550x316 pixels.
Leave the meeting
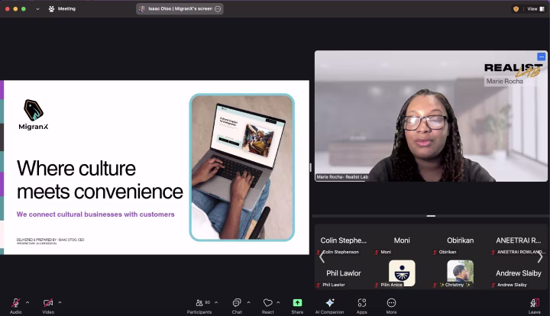point(535,305)
